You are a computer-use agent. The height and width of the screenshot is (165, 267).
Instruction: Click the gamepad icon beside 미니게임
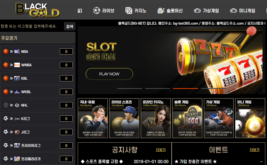(233, 11)
